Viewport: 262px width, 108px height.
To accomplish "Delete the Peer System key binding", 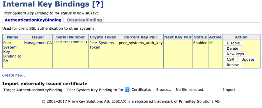I will [232, 48].
